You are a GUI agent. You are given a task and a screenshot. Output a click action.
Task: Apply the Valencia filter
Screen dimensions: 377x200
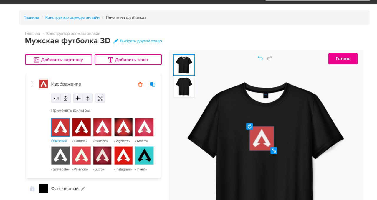(x=82, y=155)
